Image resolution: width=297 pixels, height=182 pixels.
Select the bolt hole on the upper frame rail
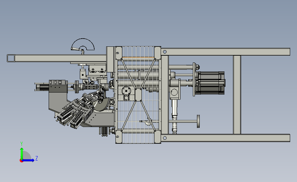tap(164, 52)
